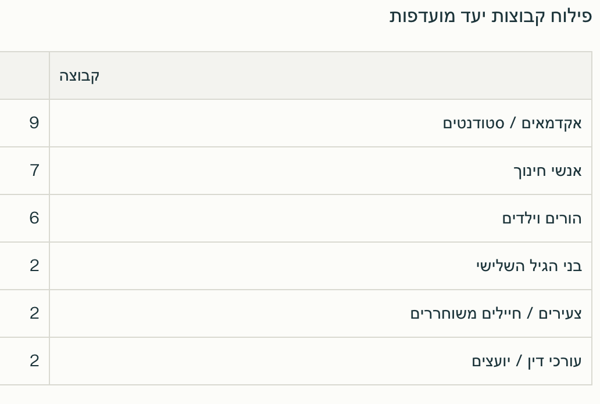Select the אנשי חינוך row
The width and height of the screenshot is (600, 404).
[x=296, y=171]
